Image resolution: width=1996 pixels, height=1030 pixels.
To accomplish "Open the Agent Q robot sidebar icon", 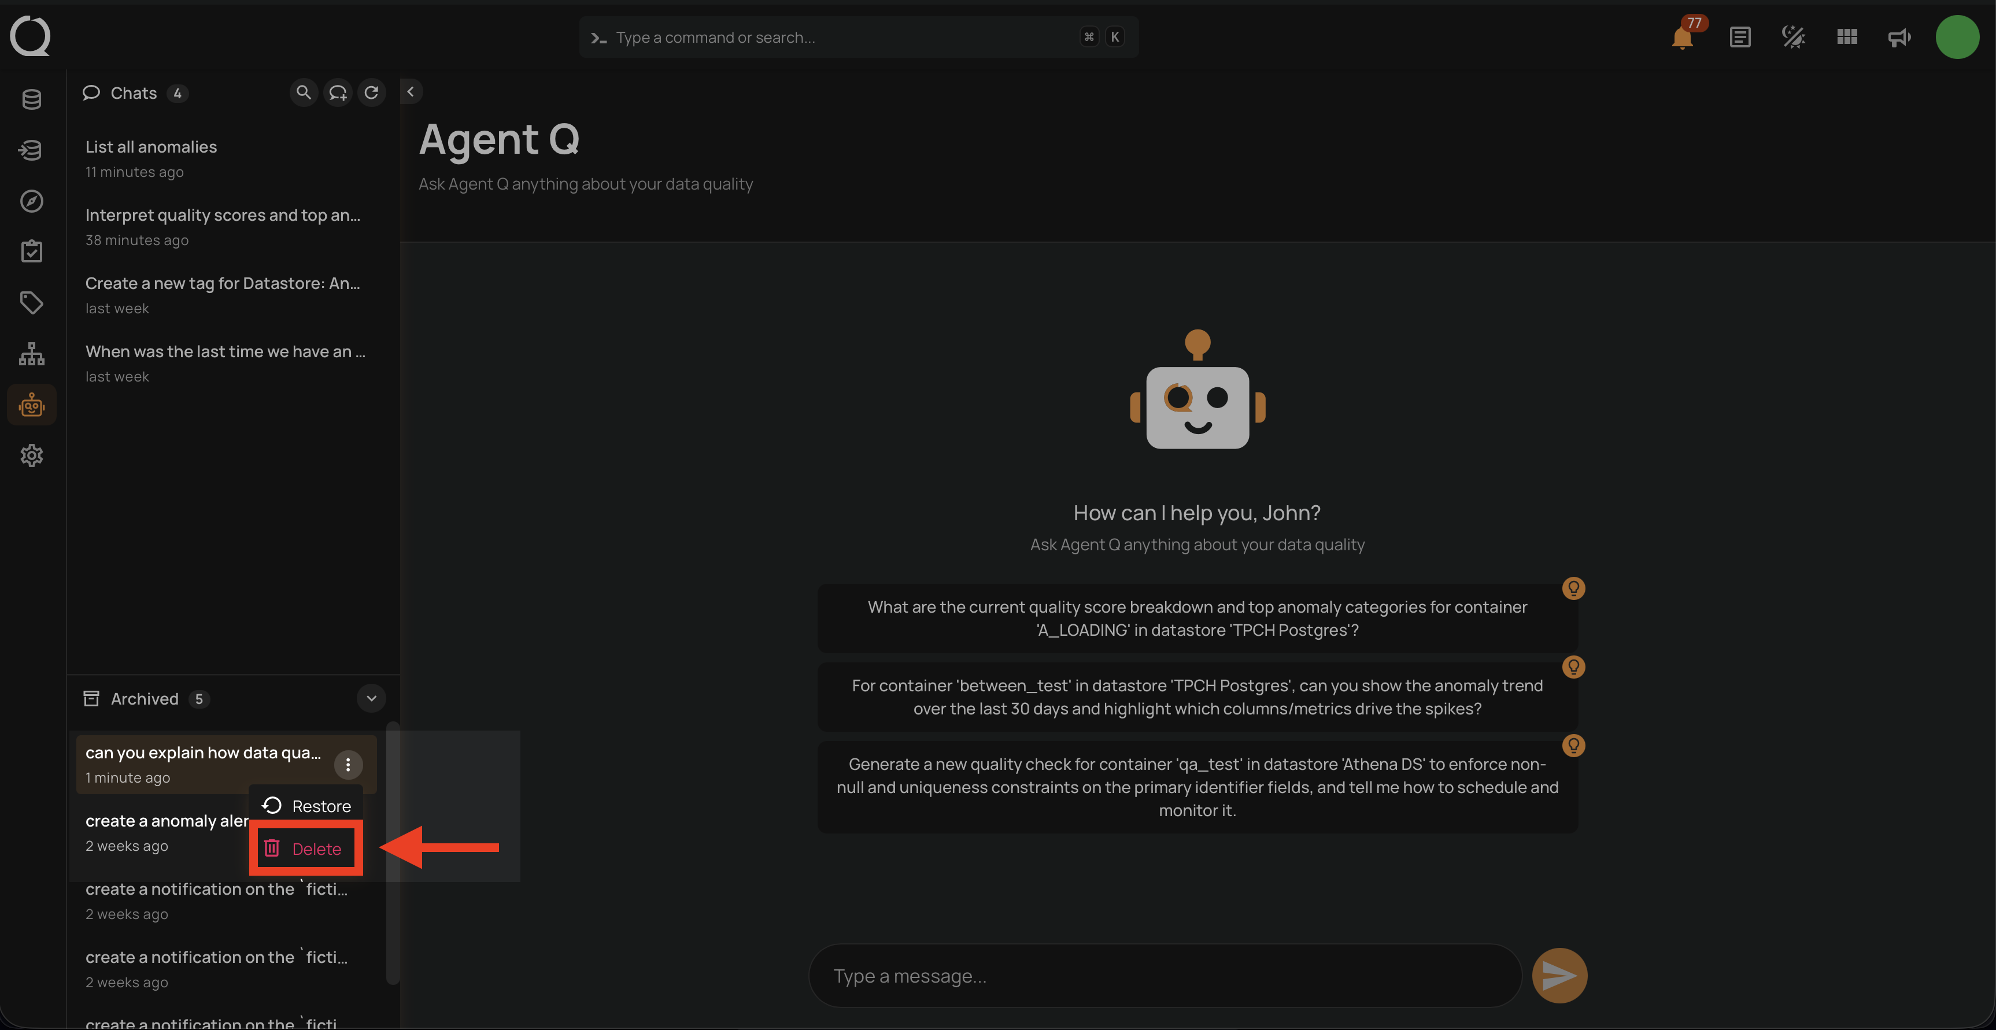I will pos(32,405).
